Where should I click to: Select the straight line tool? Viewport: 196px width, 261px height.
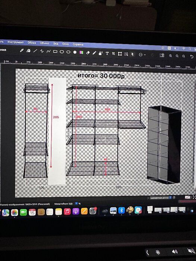[x=35, y=51]
